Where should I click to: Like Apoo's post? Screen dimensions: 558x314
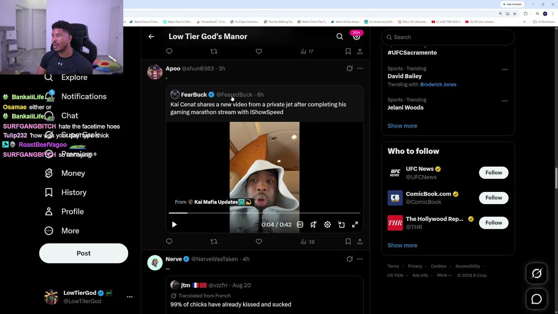point(259,242)
